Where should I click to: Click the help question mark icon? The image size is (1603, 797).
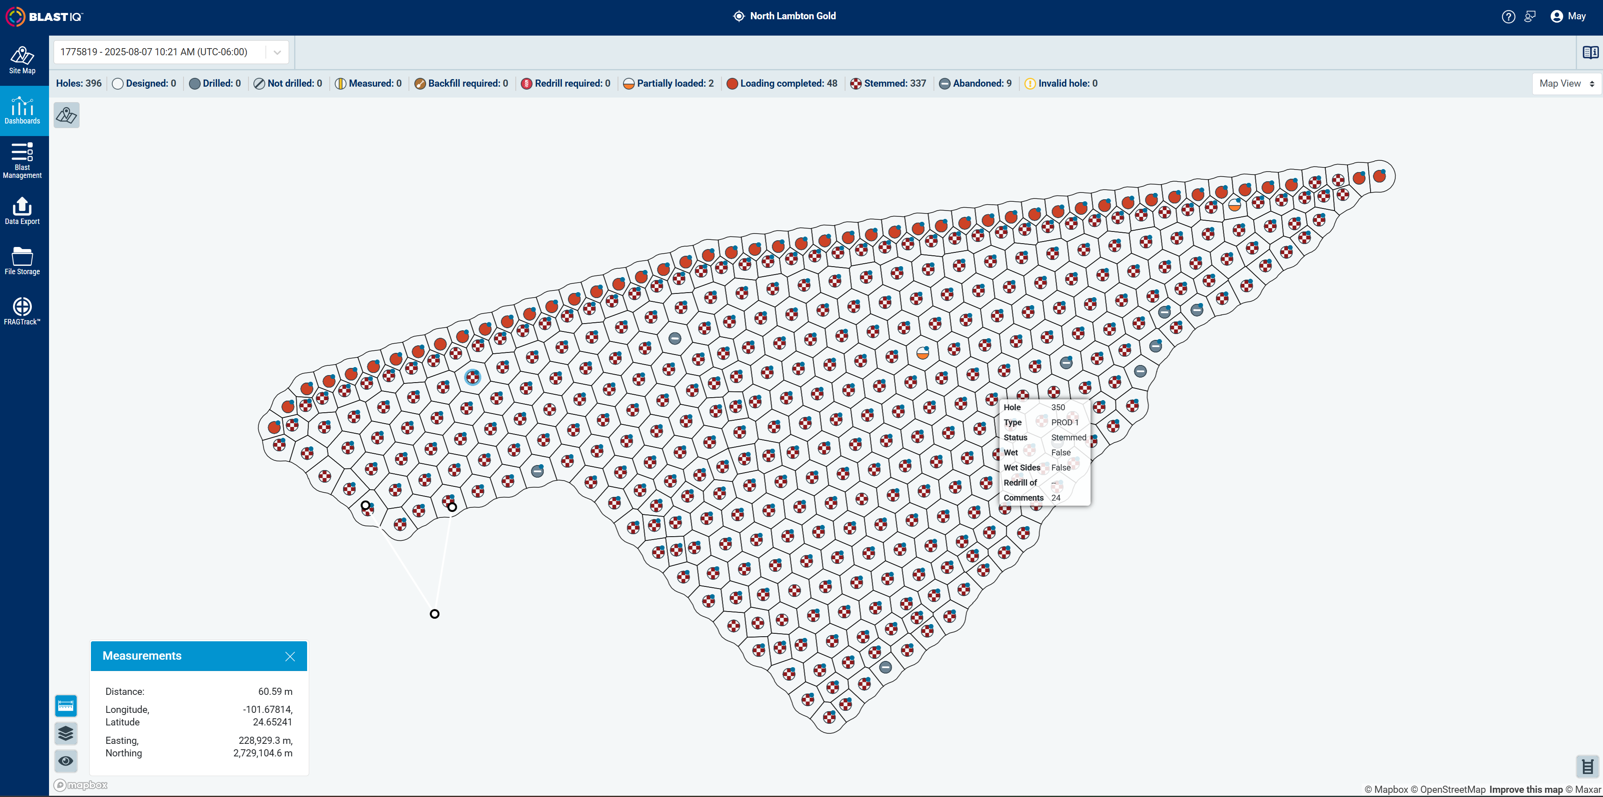pyautogui.click(x=1508, y=17)
